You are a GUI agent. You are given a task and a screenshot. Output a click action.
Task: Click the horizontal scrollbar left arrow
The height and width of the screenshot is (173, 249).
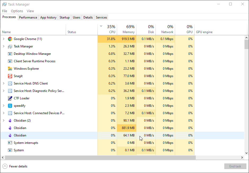point(3,158)
